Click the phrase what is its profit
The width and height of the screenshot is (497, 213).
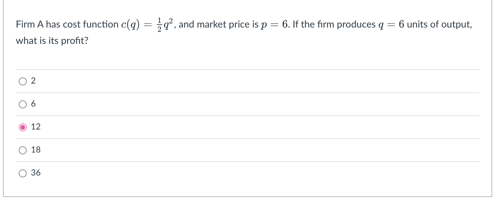pos(52,41)
